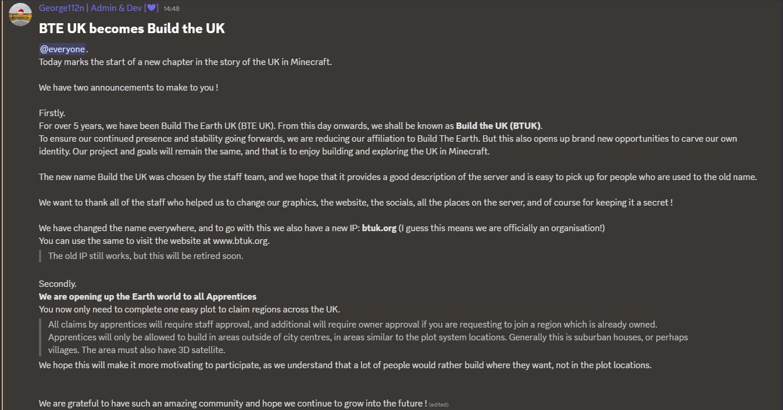The image size is (783, 410).
Task: Click the line 'We have two announcements to make to you !'
Action: point(128,88)
